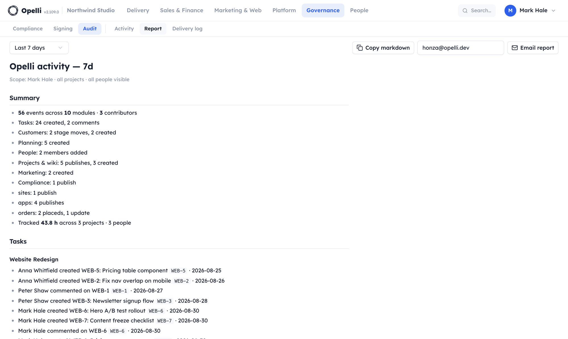The image size is (568, 339).
Task: Open the Sales & Finance menu
Action: [x=181, y=11]
